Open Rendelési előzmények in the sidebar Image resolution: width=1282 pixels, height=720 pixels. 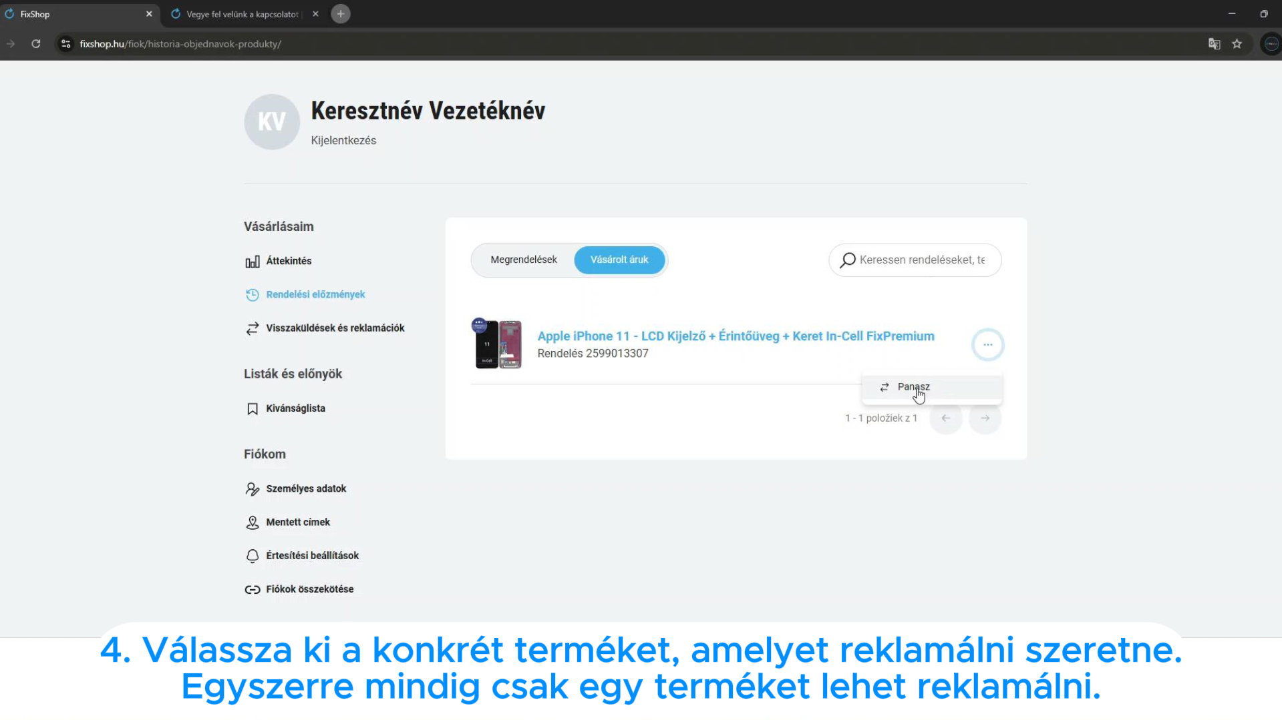click(315, 294)
